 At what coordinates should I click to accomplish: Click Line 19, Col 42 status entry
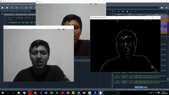point(146,90)
